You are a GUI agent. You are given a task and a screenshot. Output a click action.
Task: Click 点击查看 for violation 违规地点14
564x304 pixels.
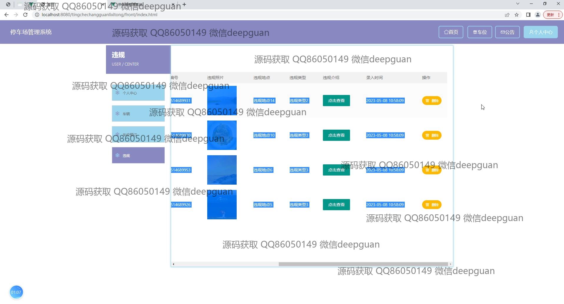pyautogui.click(x=336, y=101)
